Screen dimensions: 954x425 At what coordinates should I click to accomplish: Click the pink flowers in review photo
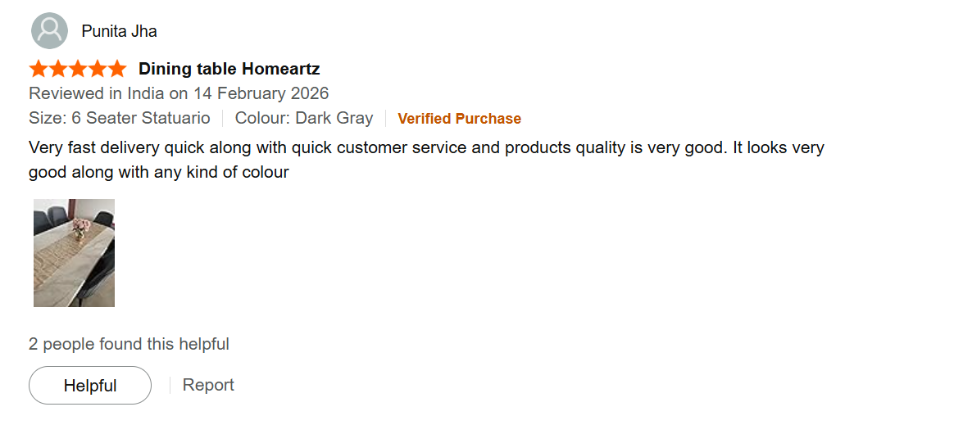click(79, 224)
